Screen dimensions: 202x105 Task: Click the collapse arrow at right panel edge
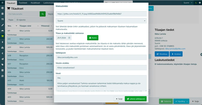pyautogui.click(x=201, y=55)
